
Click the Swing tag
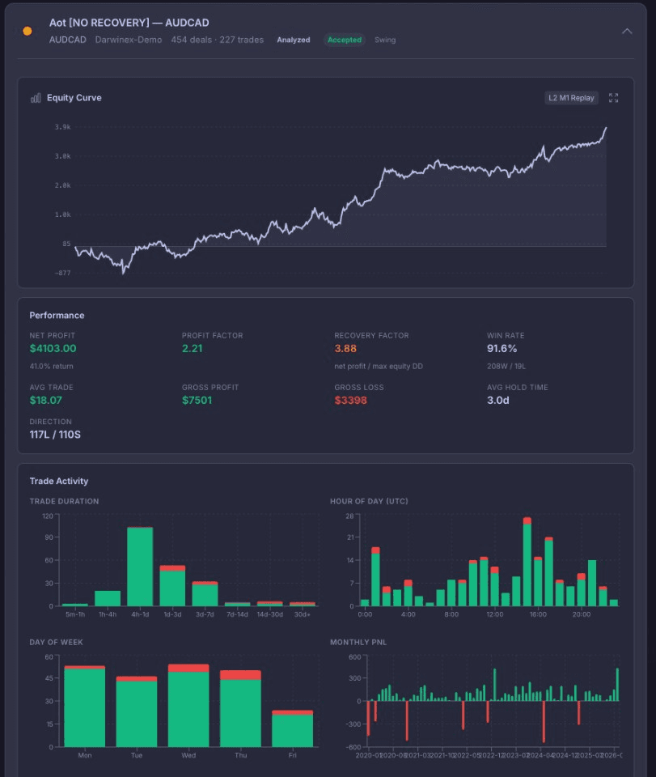tap(385, 40)
